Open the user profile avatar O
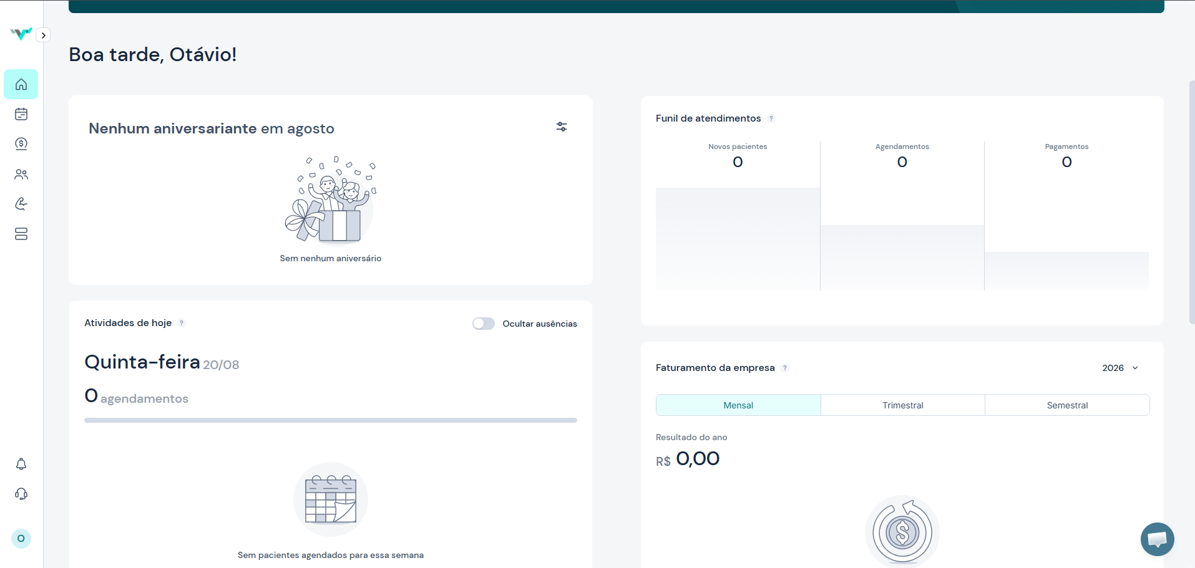The height and width of the screenshot is (568, 1195). [x=21, y=539]
